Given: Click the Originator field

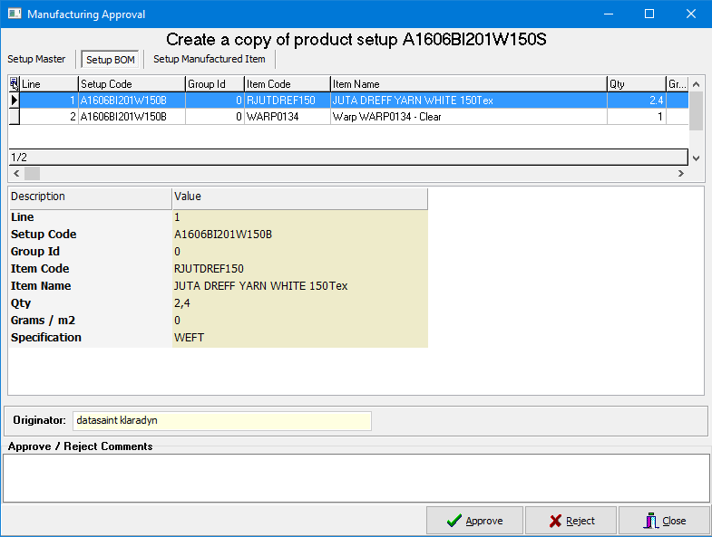Looking at the screenshot, I should [x=222, y=420].
